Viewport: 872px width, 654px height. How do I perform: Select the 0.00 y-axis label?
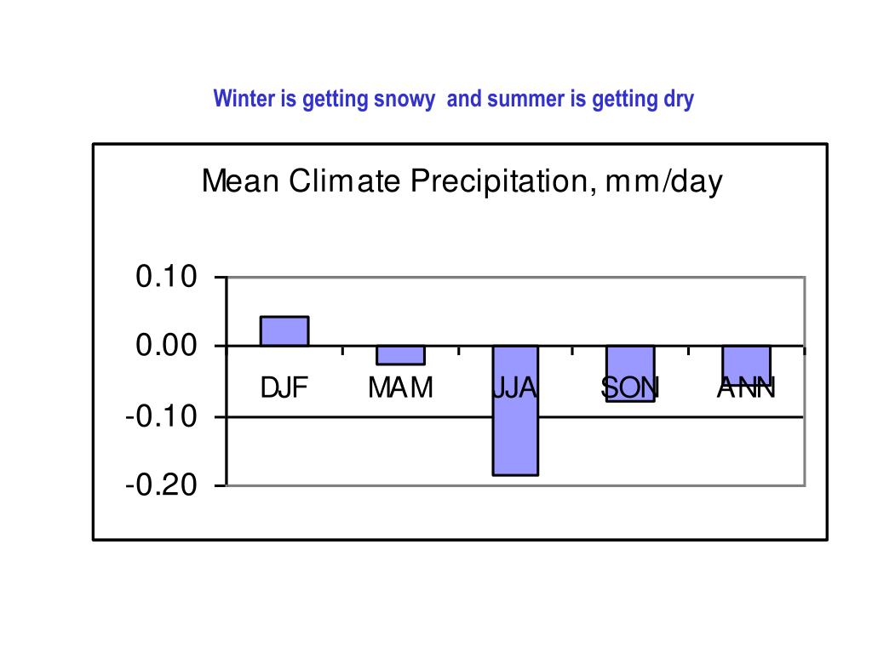pyautogui.click(x=166, y=346)
